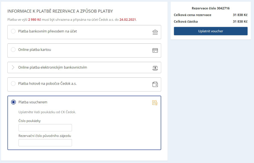Viewport: 254px width, 163px height.
Task: Click 'Uplatněte Vaši poukázku od CK Čedok.' text
Action: pyautogui.click(x=47, y=112)
